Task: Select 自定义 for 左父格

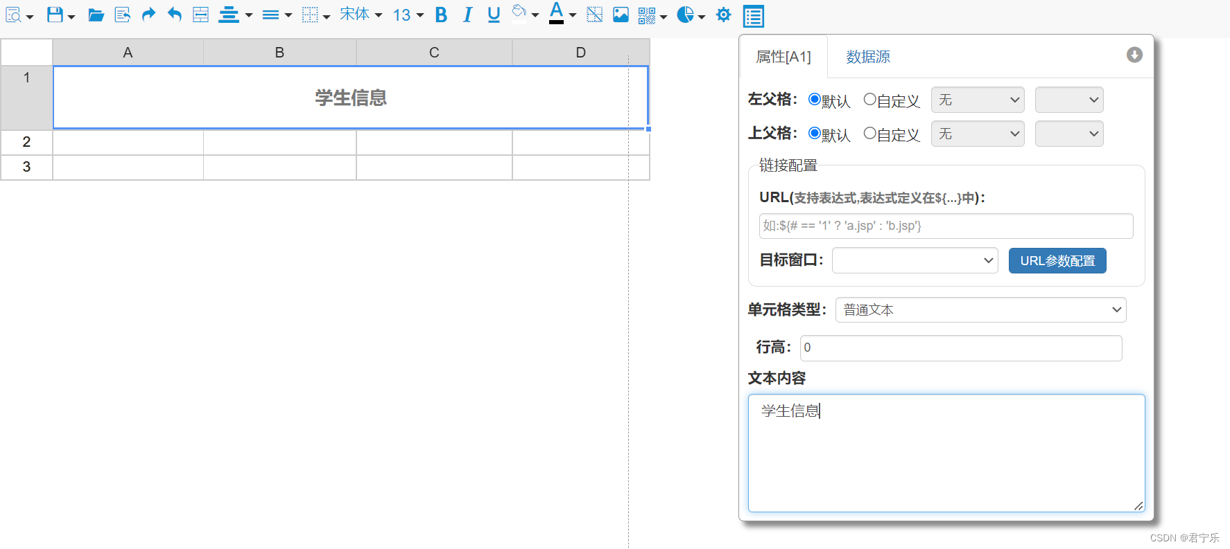Action: click(x=869, y=100)
